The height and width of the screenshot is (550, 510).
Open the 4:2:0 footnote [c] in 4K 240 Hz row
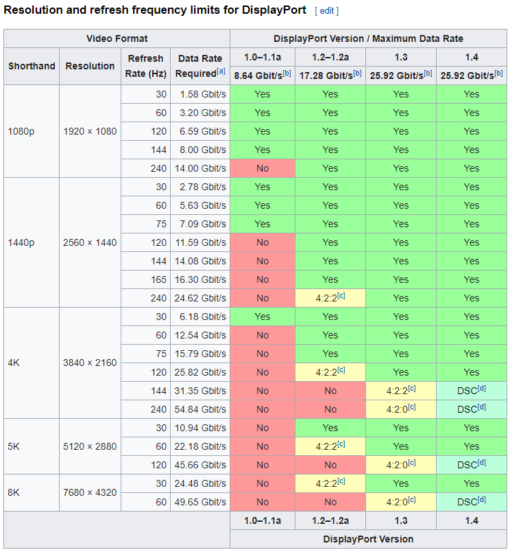[x=411, y=406]
